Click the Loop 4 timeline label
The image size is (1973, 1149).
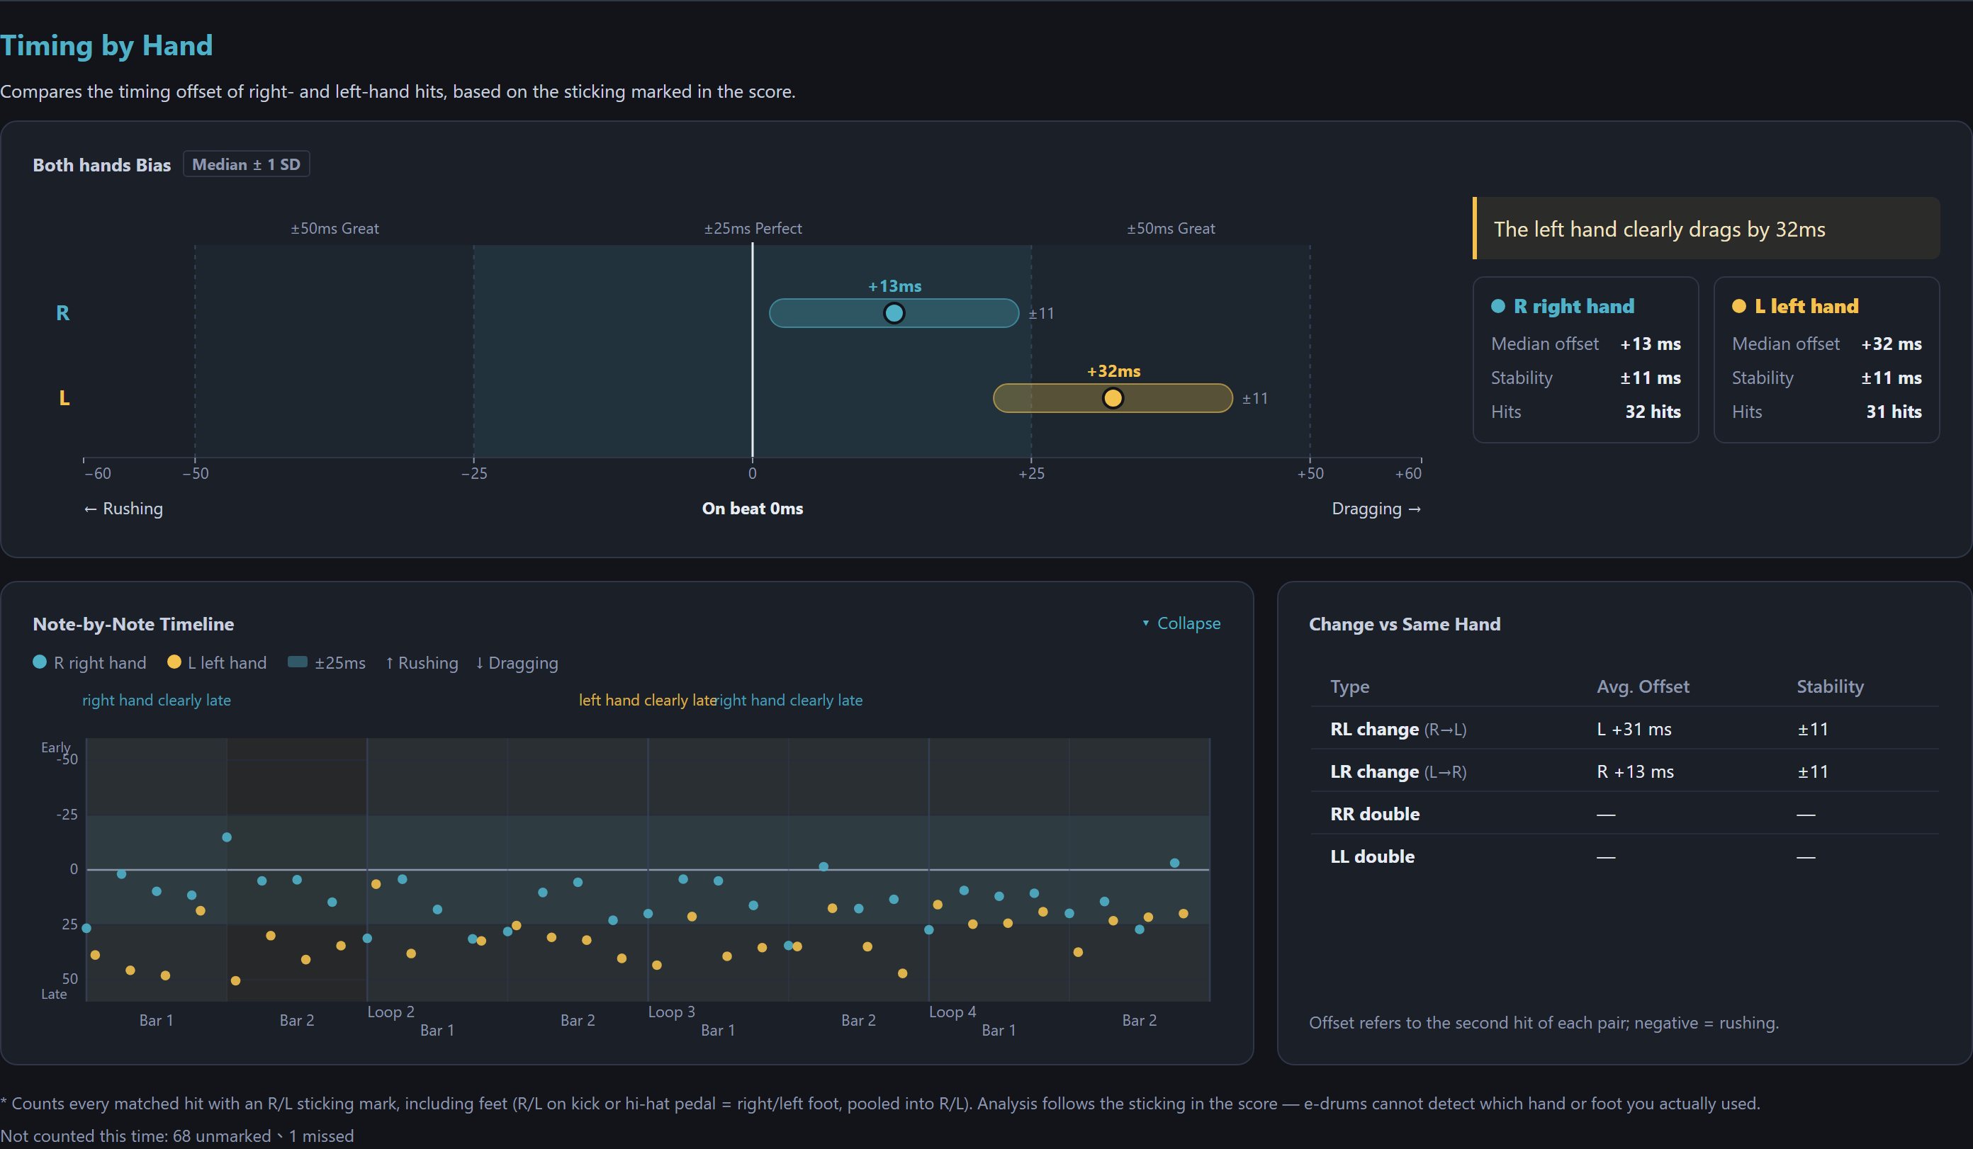tap(952, 1012)
